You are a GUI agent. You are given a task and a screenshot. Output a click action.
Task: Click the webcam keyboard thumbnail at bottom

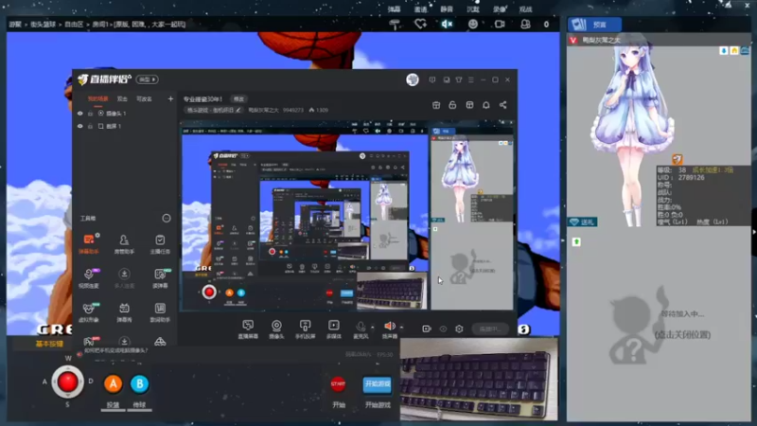click(x=479, y=380)
